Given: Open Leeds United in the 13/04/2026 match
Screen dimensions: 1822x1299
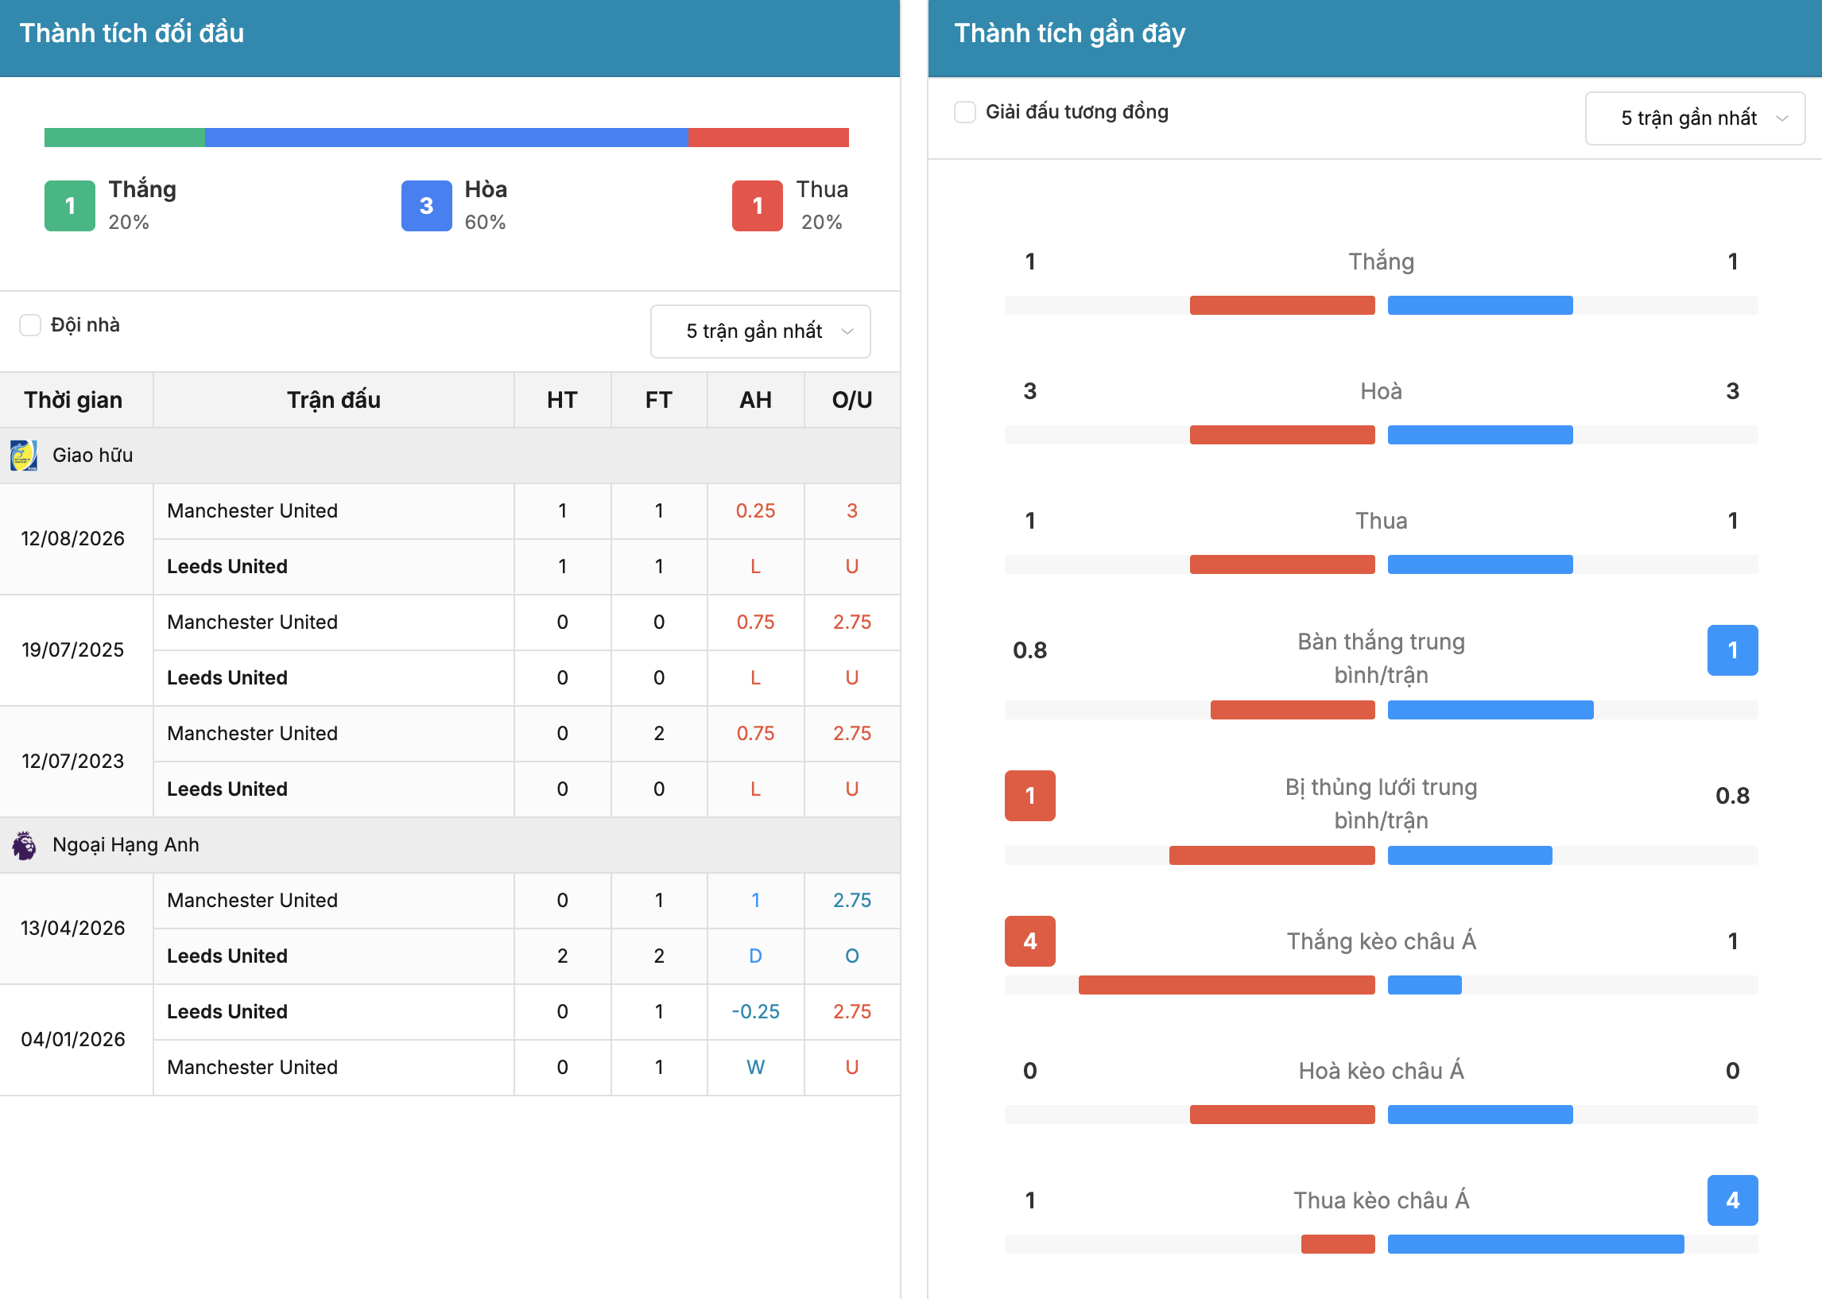Looking at the screenshot, I should [x=227, y=956].
